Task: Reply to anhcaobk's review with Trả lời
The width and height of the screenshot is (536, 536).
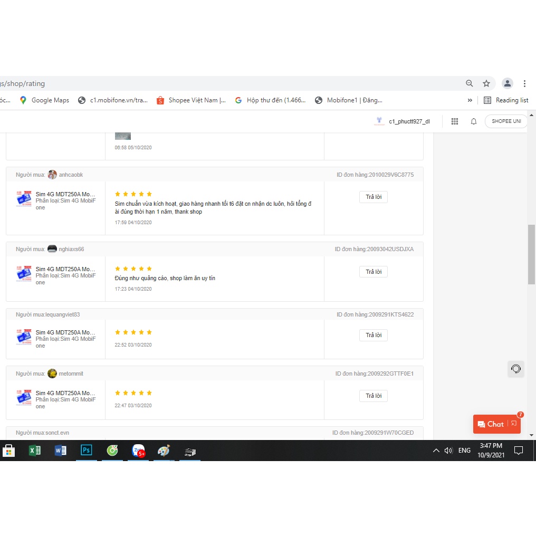Action: (374, 197)
